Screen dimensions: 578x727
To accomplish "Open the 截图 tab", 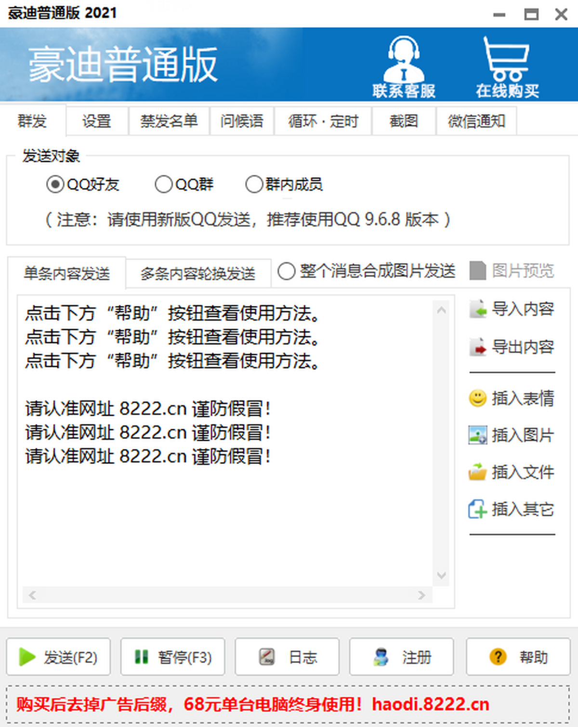I will click(404, 121).
